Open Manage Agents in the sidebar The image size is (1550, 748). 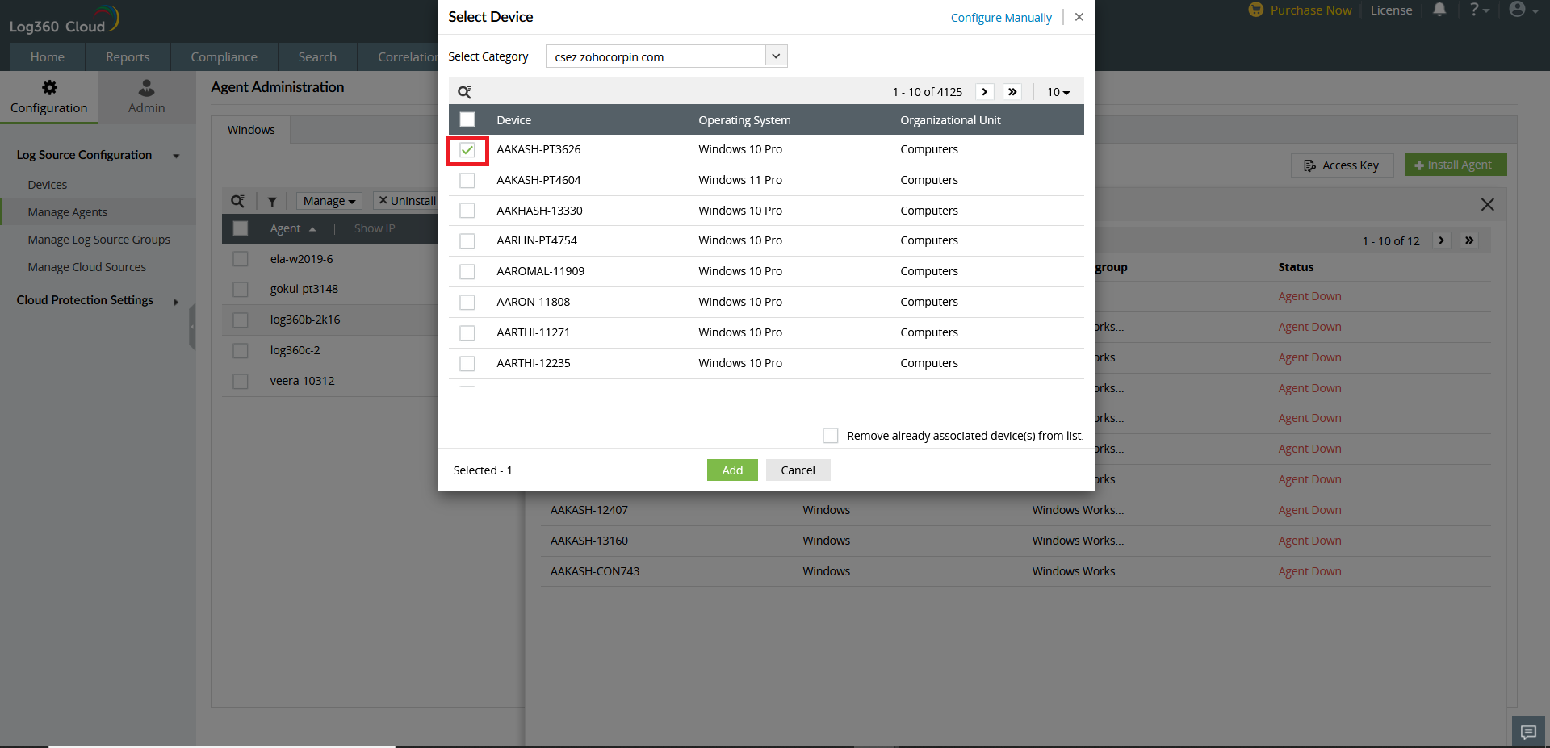[x=68, y=212]
